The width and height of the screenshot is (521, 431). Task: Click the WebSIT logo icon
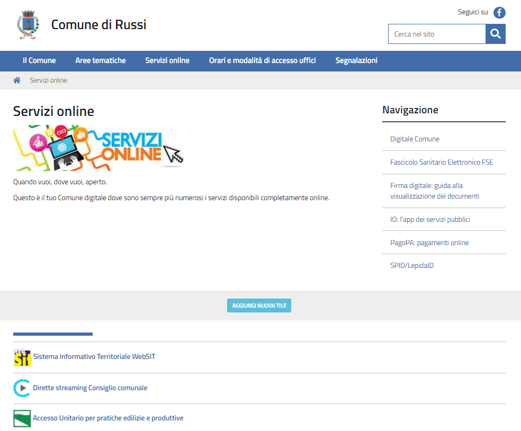click(x=22, y=357)
